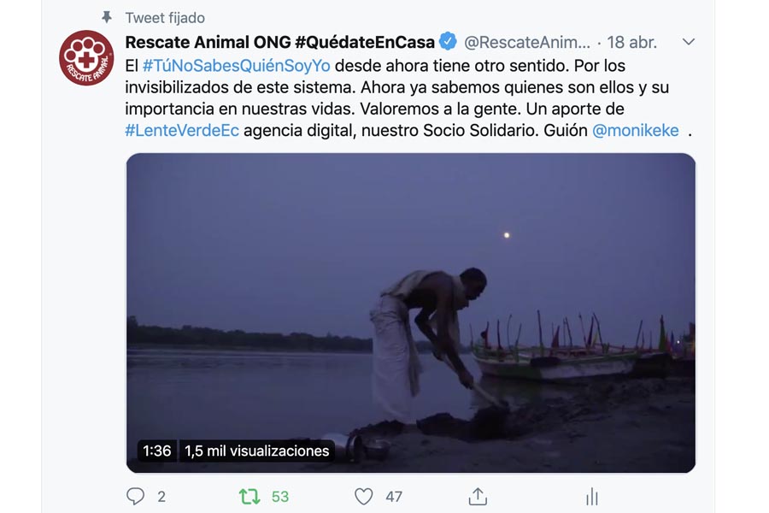Expand the tweet options chevron
The width and height of the screenshot is (769, 513).
(x=689, y=42)
